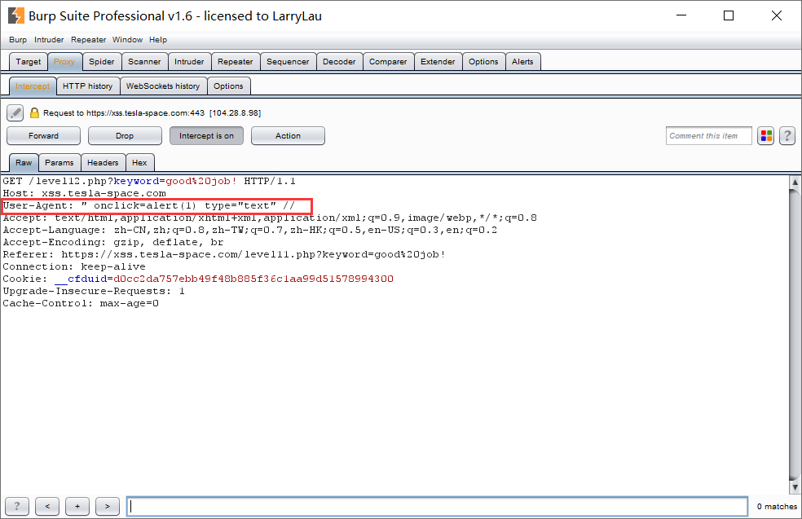The image size is (802, 519).
Task: Select the Proxy main tab
Action: click(64, 62)
